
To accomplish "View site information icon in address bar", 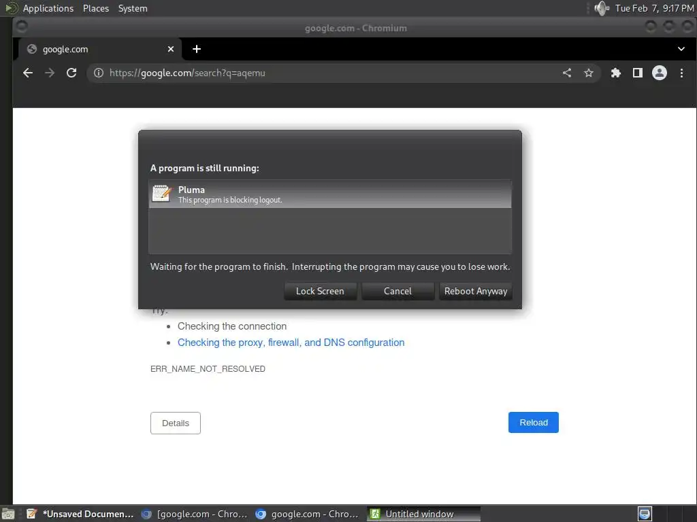I will click(99, 73).
